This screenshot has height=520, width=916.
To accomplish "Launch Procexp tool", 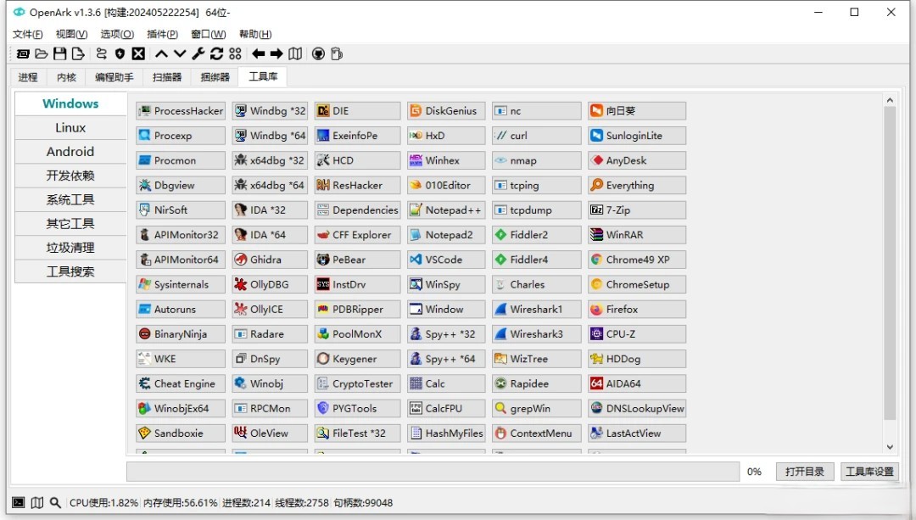I will [x=181, y=136].
